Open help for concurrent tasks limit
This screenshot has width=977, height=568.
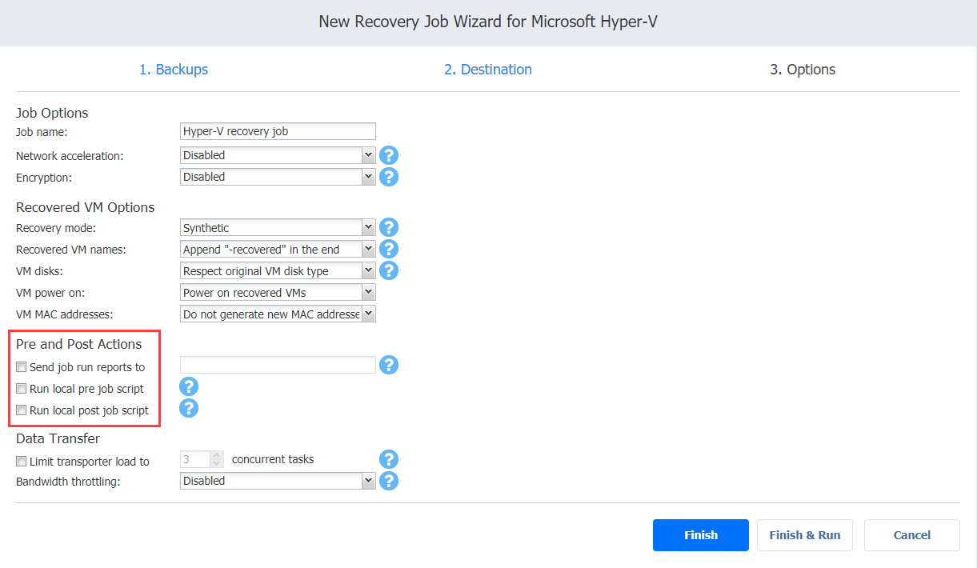[x=389, y=459]
